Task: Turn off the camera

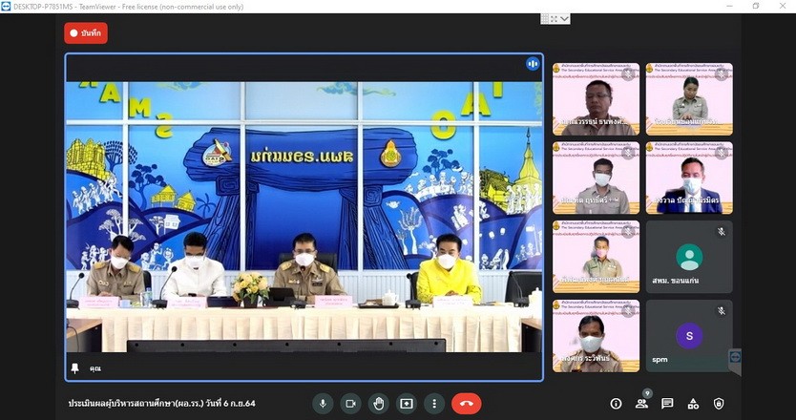Action: [x=350, y=404]
